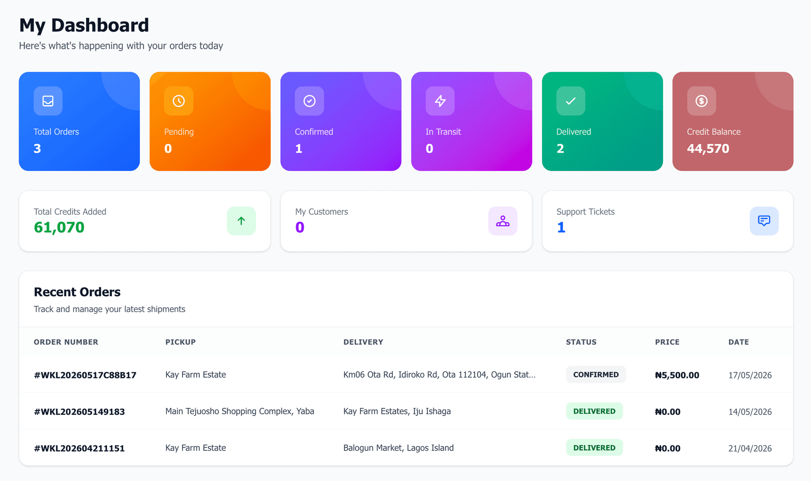Click the checkmark icon on Delivered card
Image resolution: width=811 pixels, height=481 pixels.
[571, 101]
